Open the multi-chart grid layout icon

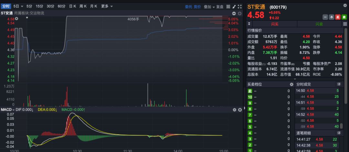(x=228, y=7)
